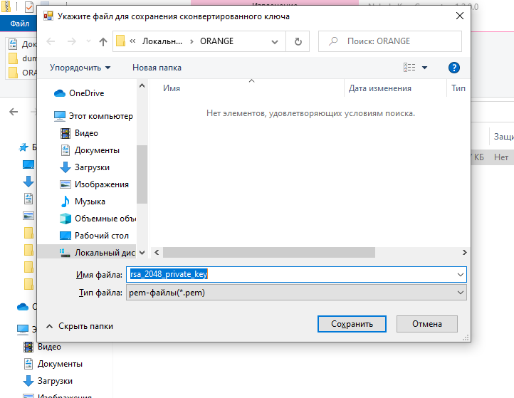
Task: Open help with the question mark icon
Action: (x=453, y=68)
